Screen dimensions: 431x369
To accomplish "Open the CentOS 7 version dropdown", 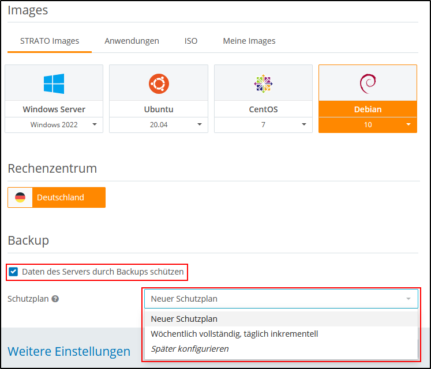I will (x=263, y=125).
